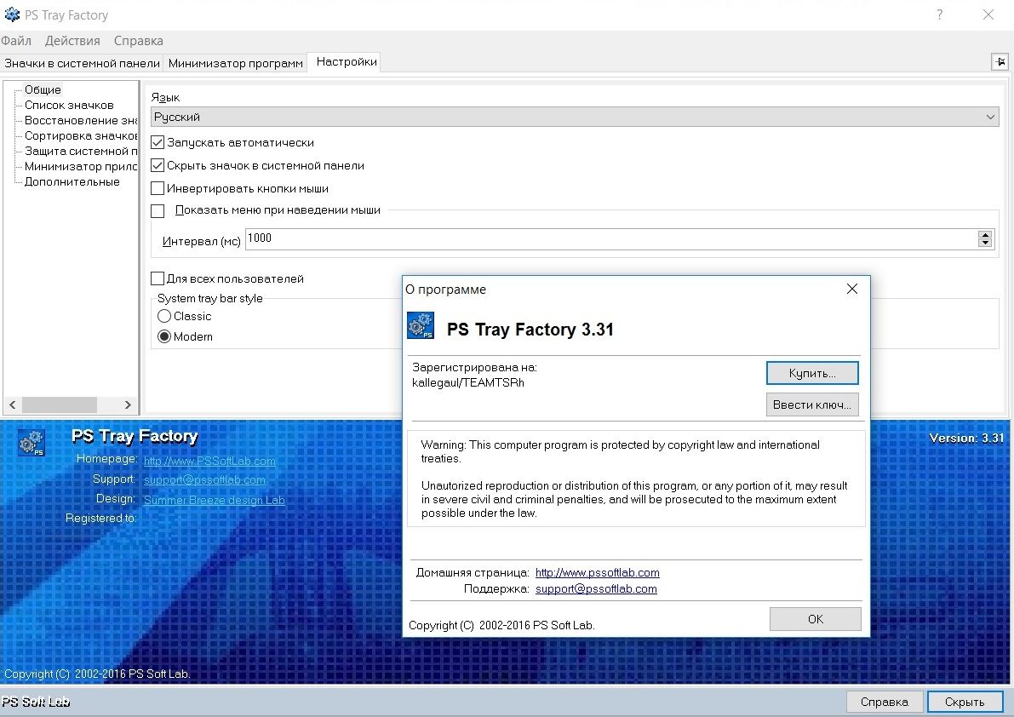The width and height of the screenshot is (1014, 717).
Task: Decrease the interval spinner value
Action: coord(985,244)
